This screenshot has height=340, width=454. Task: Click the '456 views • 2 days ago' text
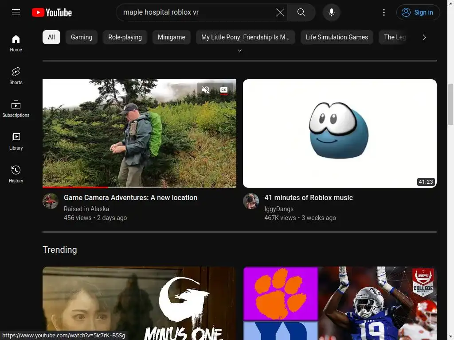point(95,218)
